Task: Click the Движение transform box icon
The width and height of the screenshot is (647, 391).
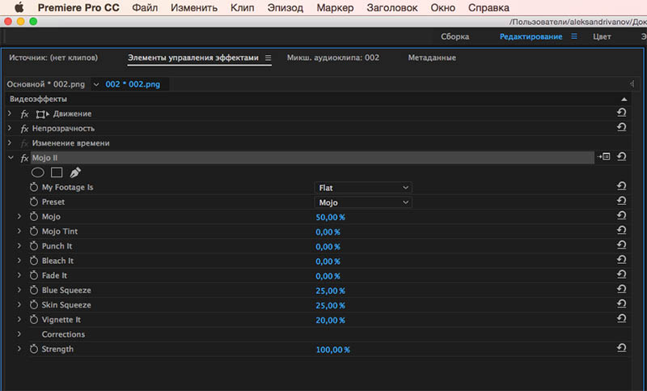Action: tap(42, 114)
